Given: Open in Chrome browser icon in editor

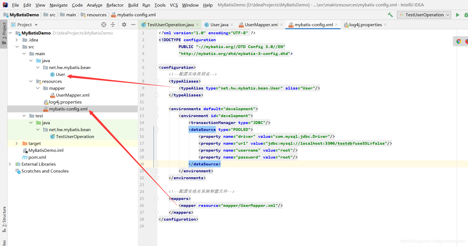Looking at the screenshot, I should point(459,41).
